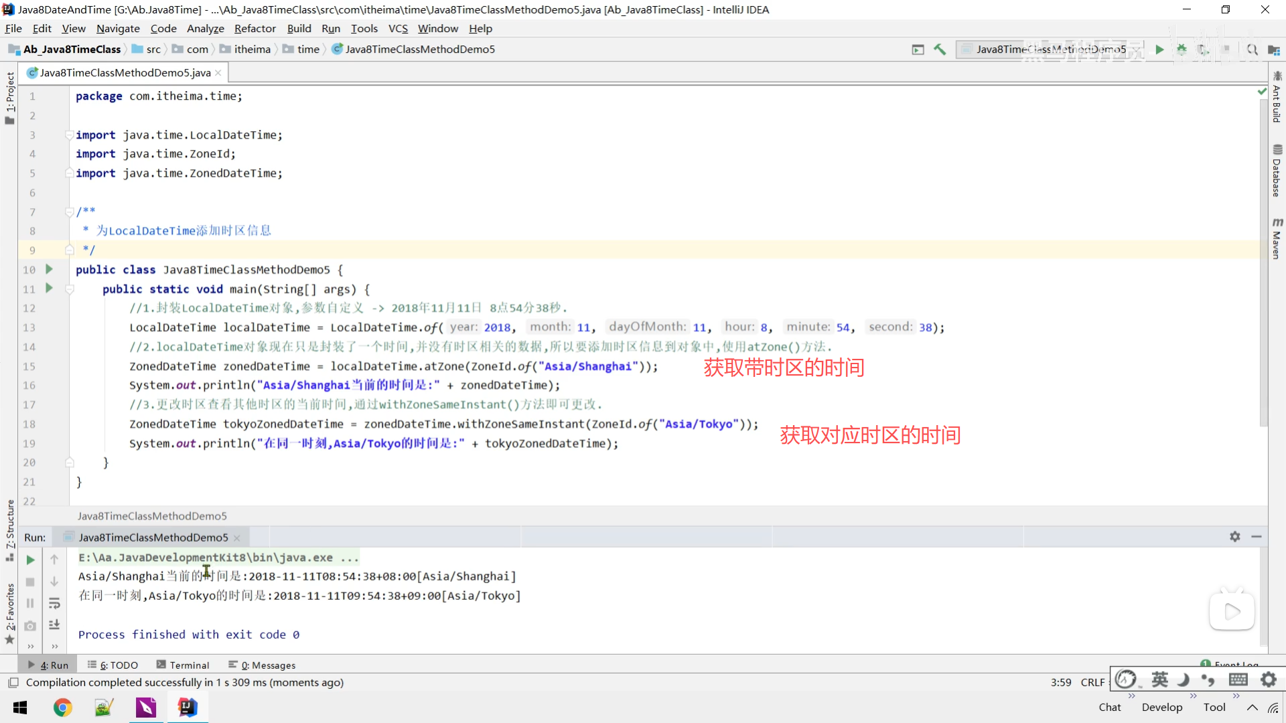Run the program with the toolbar Run arrow
The width and height of the screenshot is (1286, 723).
pos(1159,50)
